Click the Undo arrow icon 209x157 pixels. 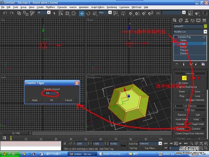tap(5, 13)
